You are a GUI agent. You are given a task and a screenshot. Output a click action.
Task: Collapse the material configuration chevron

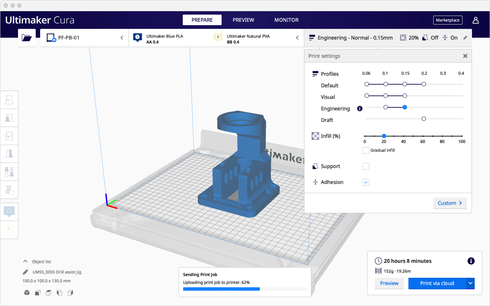pyautogui.click(x=297, y=38)
